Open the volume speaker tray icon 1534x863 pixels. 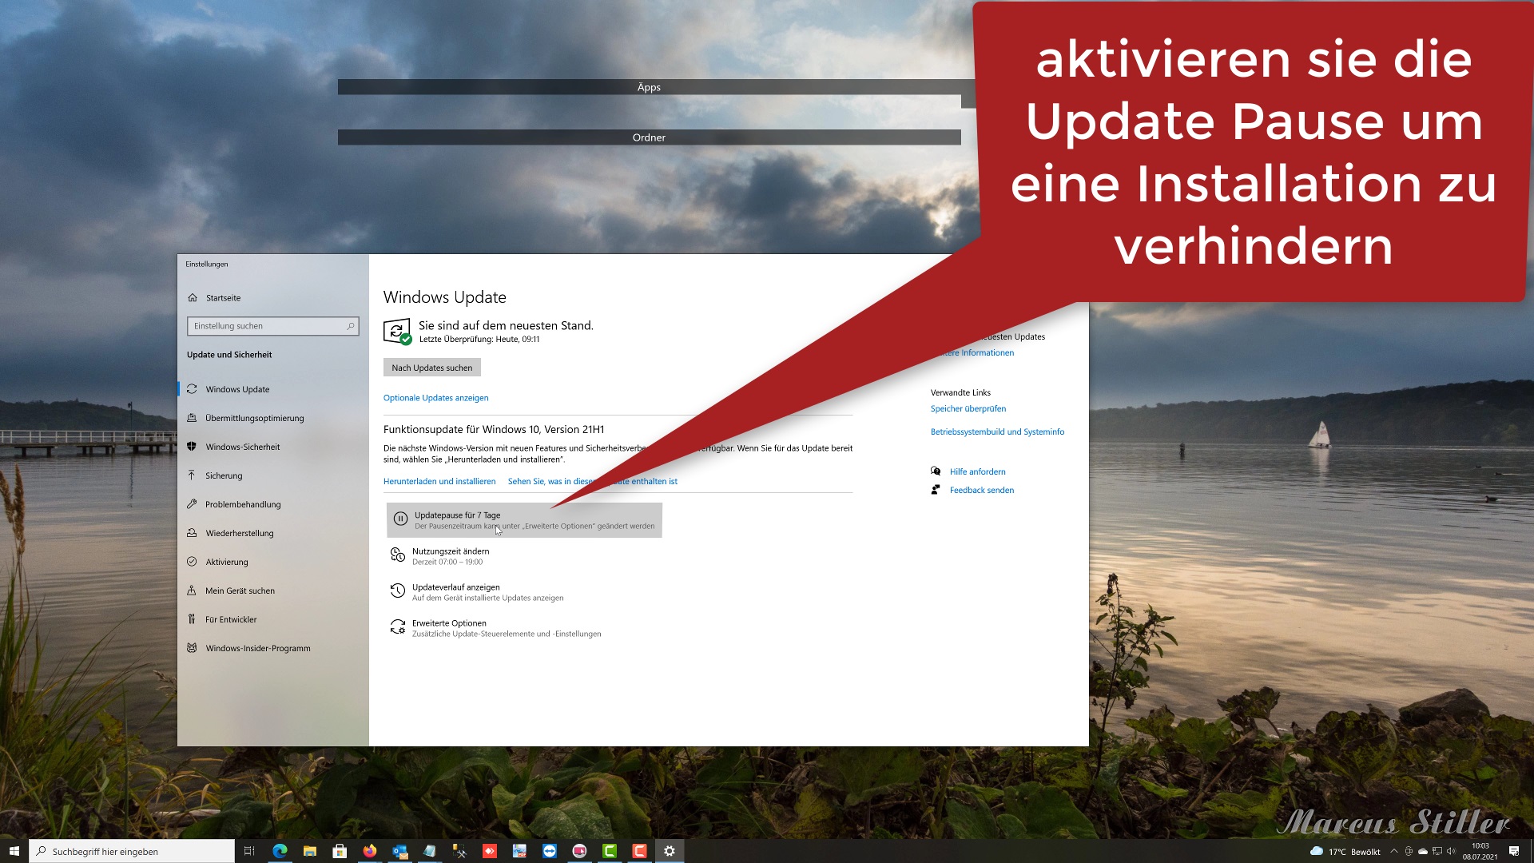tap(1452, 851)
